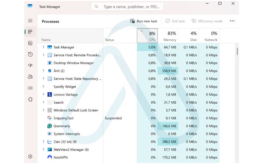Minimize the Task Manager window
263x164 pixels.
(207, 3)
